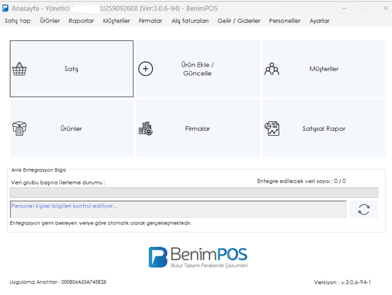Open the Ayarlar menu

click(x=319, y=21)
